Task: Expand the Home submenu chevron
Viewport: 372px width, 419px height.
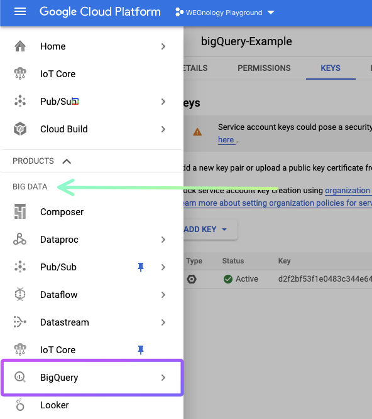Action: pyautogui.click(x=163, y=46)
